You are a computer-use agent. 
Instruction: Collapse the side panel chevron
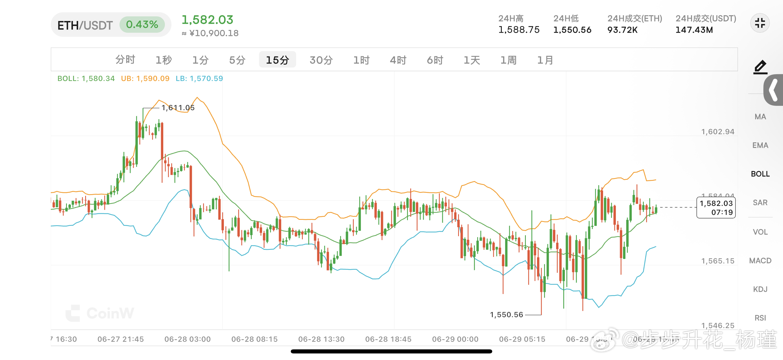pos(773,90)
